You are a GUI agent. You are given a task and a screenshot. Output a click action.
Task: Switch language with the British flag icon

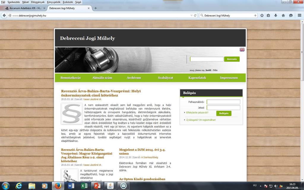[242, 50]
